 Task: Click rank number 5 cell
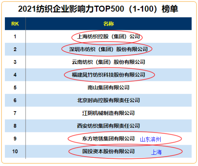click(x=15, y=88)
